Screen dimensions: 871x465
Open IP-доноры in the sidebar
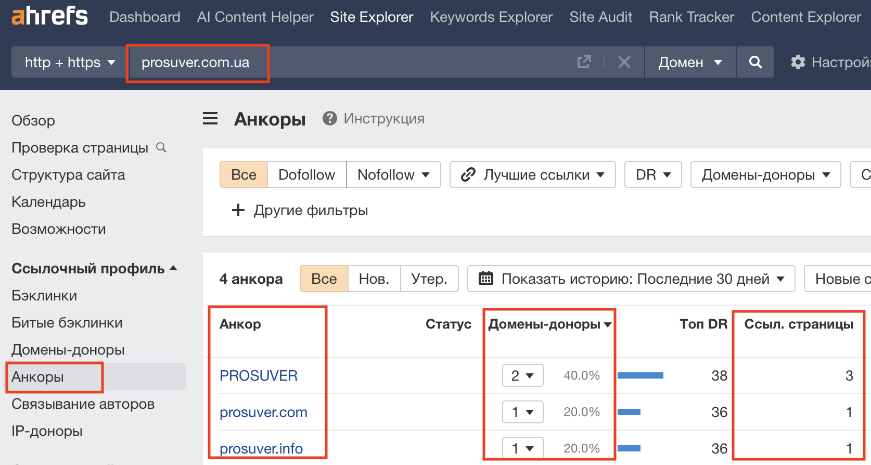click(47, 431)
